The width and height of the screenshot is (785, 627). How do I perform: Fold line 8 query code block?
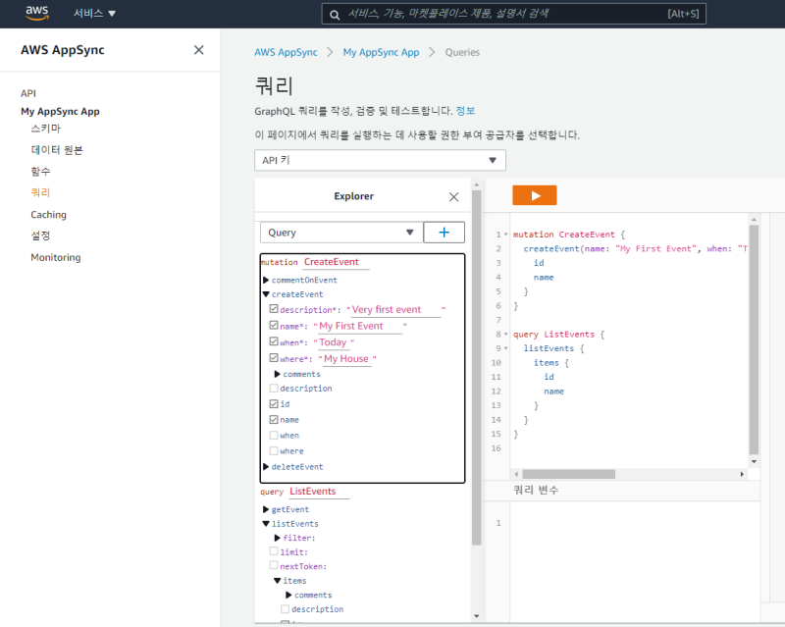pyautogui.click(x=506, y=334)
